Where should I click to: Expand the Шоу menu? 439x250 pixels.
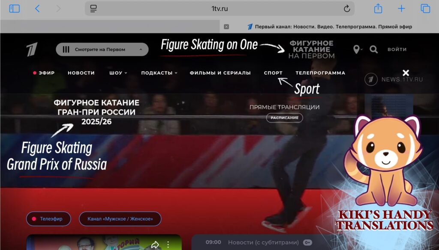(x=118, y=73)
